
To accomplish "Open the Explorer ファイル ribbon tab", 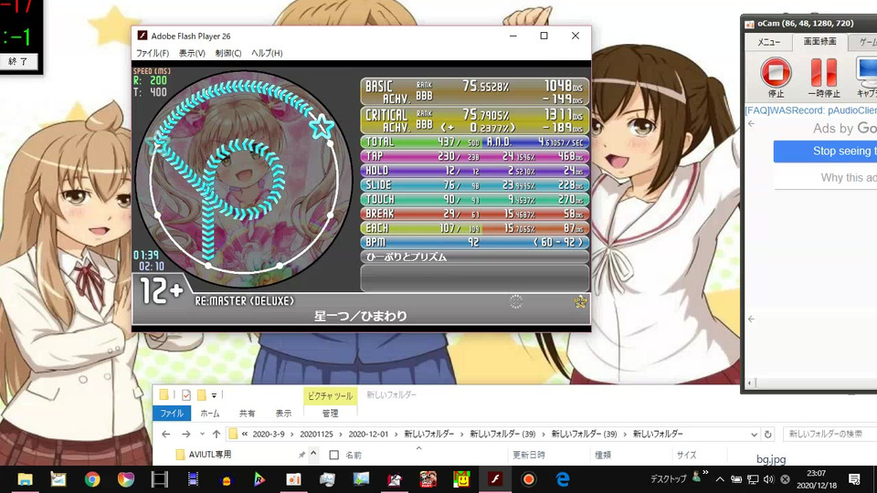I will [x=172, y=413].
